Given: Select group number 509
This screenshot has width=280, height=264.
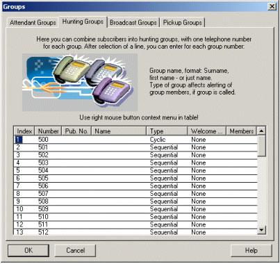Looking at the screenshot, I should [x=136, y=209].
